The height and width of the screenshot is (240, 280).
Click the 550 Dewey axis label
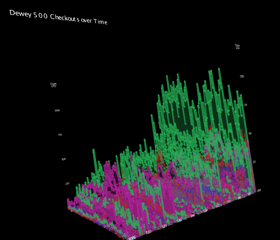(206, 210)
